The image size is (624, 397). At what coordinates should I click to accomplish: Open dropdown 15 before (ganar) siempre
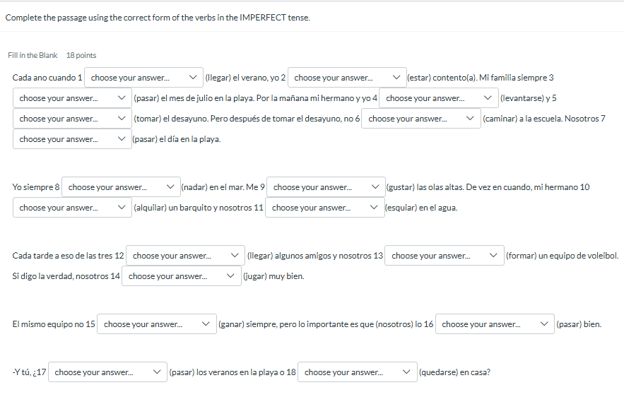[156, 324]
